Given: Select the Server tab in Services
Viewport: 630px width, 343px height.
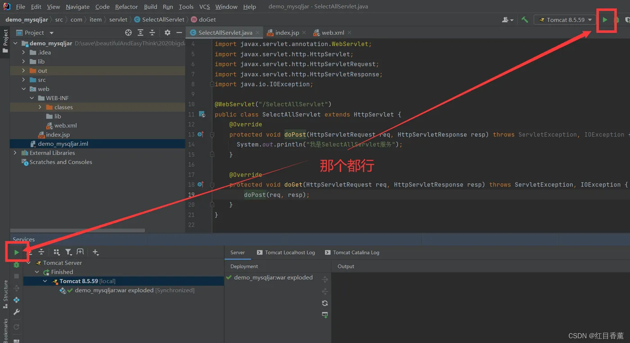Looking at the screenshot, I should click(238, 253).
